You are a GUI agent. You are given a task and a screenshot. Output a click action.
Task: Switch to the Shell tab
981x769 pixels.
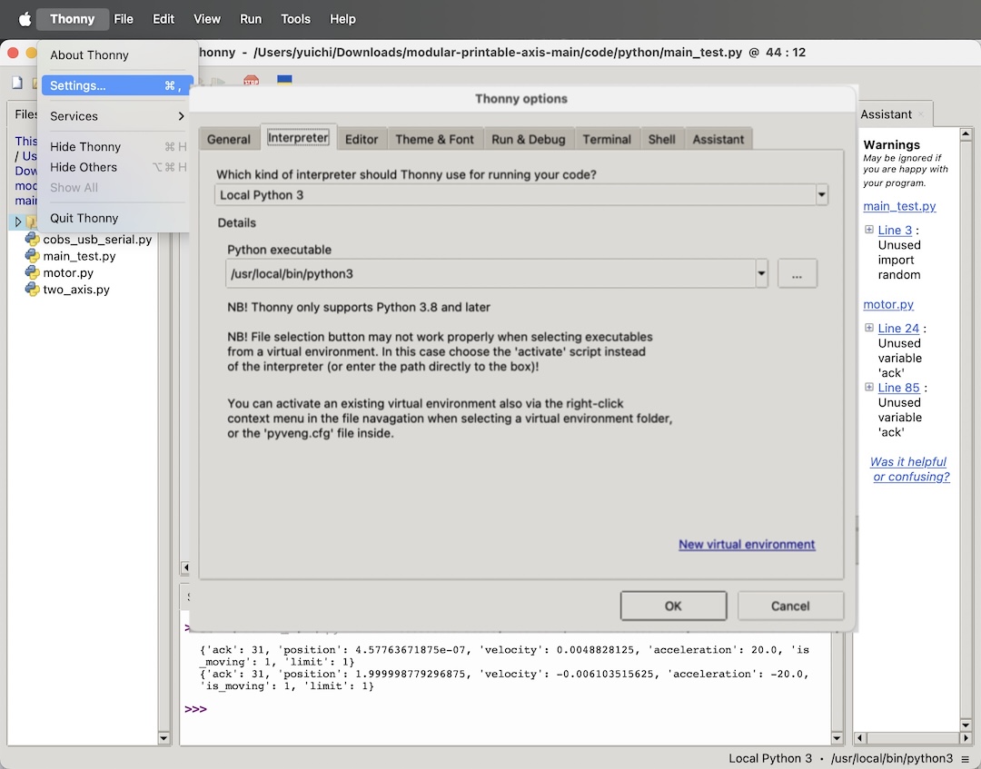click(x=662, y=139)
